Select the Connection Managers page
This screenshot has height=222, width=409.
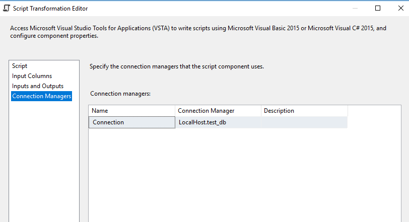[42, 96]
